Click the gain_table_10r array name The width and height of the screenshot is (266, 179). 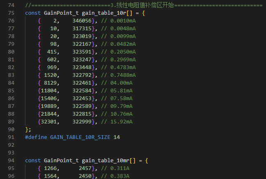pos(104,13)
